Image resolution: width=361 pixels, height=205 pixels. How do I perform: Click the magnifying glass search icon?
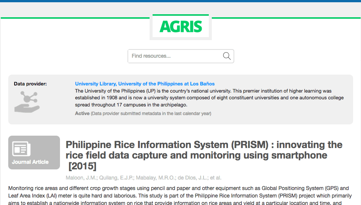click(x=226, y=56)
